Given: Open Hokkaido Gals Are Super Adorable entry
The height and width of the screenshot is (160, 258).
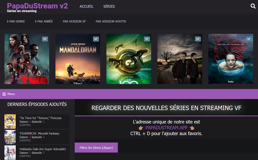Looking at the screenshot, I should pos(37,153).
